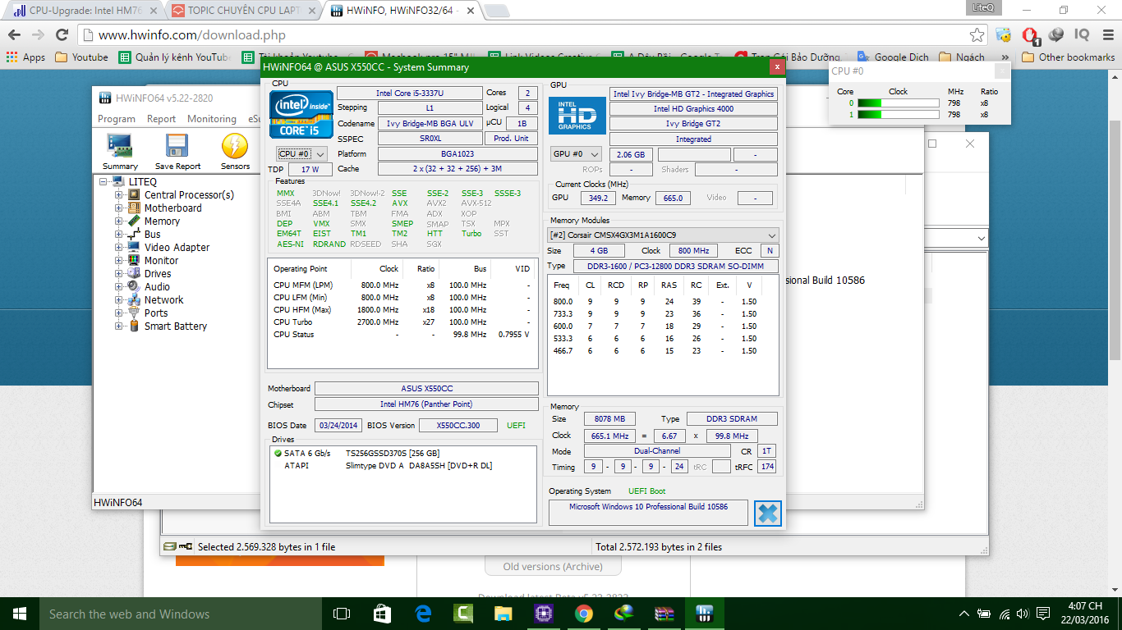
Task: Select Audio in the device tree
Action: pyautogui.click(x=157, y=287)
